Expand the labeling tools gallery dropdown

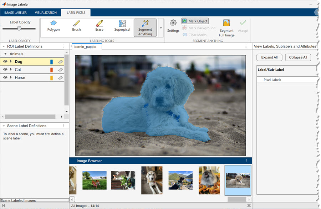(161, 28)
